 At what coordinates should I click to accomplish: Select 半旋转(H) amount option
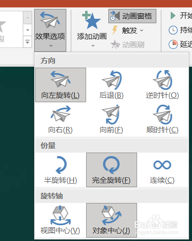coord(60,170)
